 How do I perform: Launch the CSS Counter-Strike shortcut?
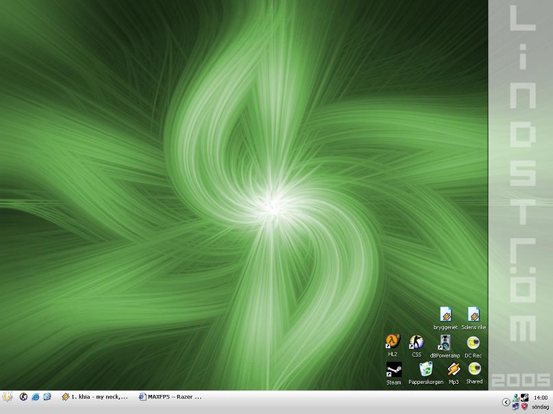click(417, 345)
